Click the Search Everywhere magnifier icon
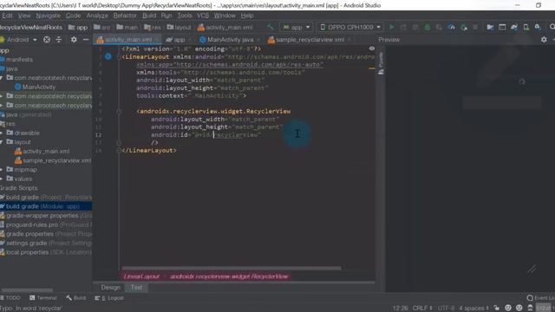555x312 pixels. pyautogui.click(x=552, y=27)
